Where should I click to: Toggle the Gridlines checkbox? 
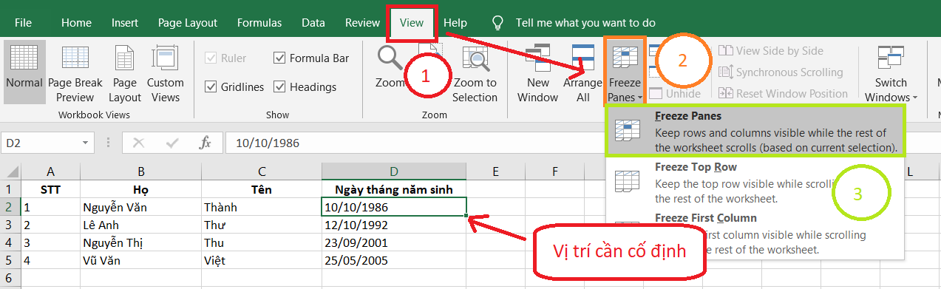coord(210,87)
